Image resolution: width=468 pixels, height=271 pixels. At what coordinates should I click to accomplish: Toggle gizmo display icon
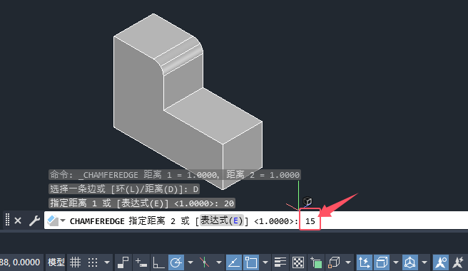[409, 262]
